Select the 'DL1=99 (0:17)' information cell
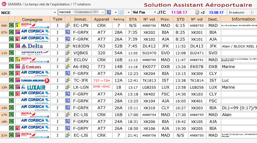The width and height of the screenshot is (257, 143). 239,108
